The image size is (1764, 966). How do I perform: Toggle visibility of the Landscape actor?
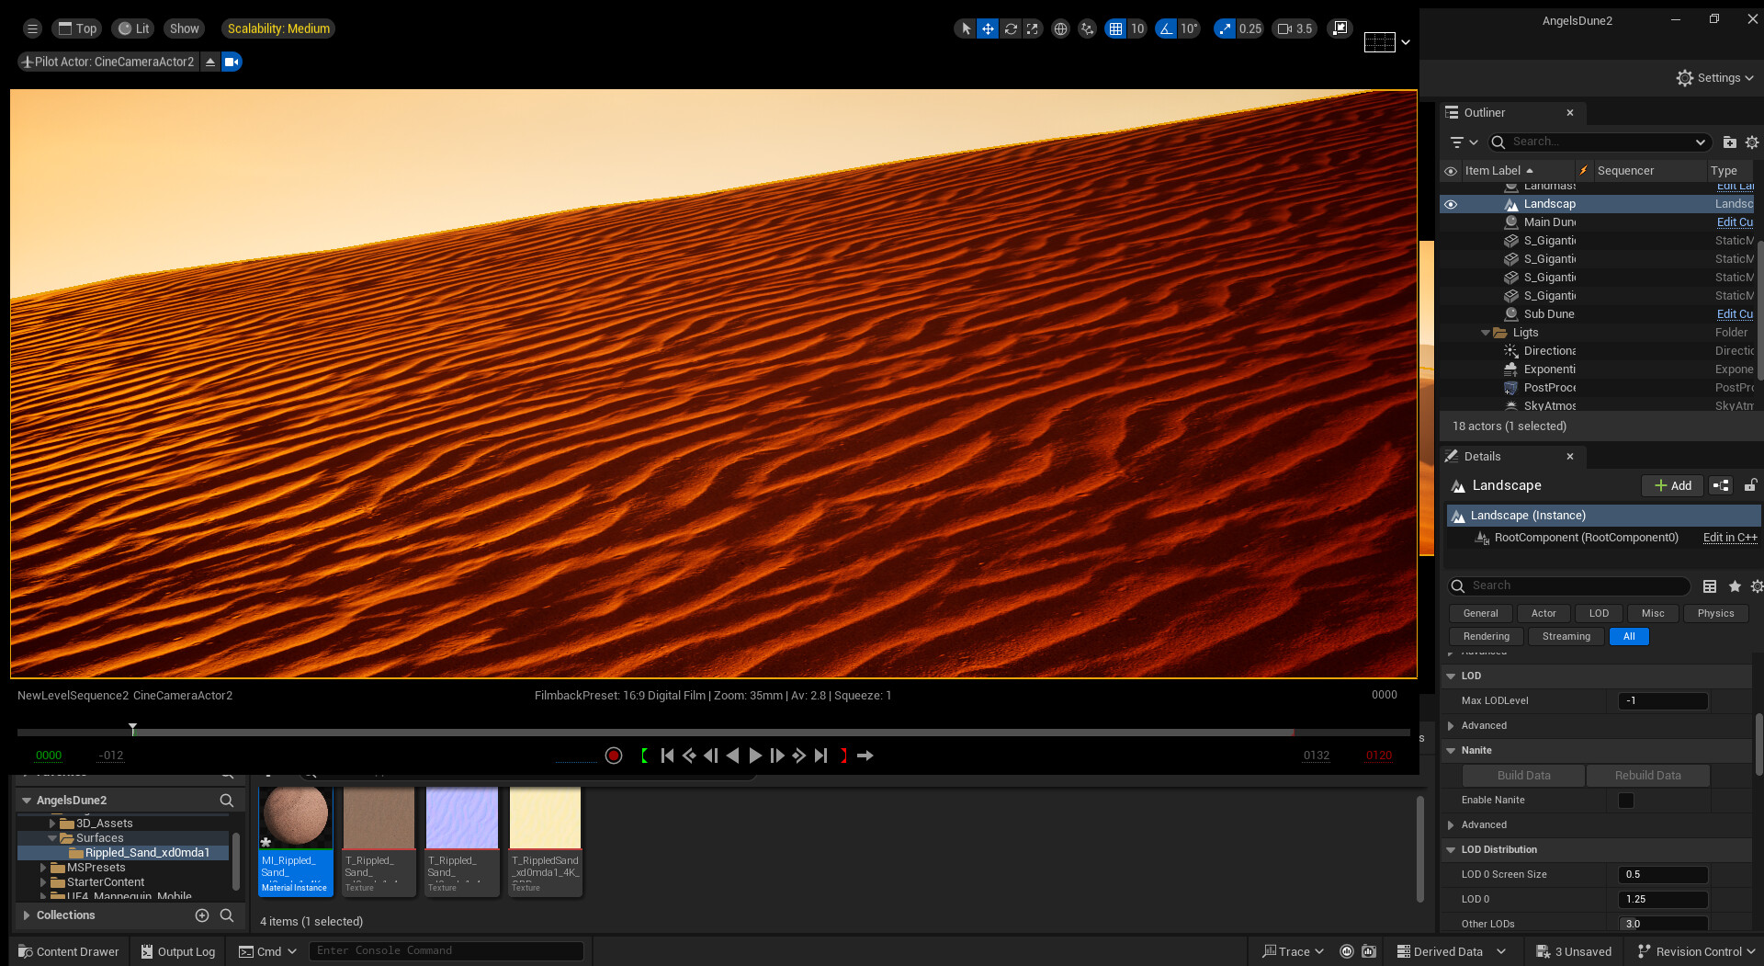tap(1452, 203)
